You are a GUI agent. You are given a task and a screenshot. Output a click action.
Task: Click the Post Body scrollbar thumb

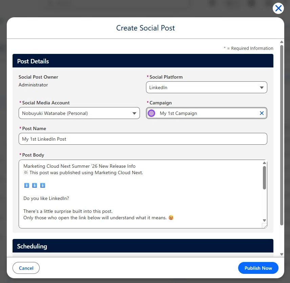click(264, 178)
